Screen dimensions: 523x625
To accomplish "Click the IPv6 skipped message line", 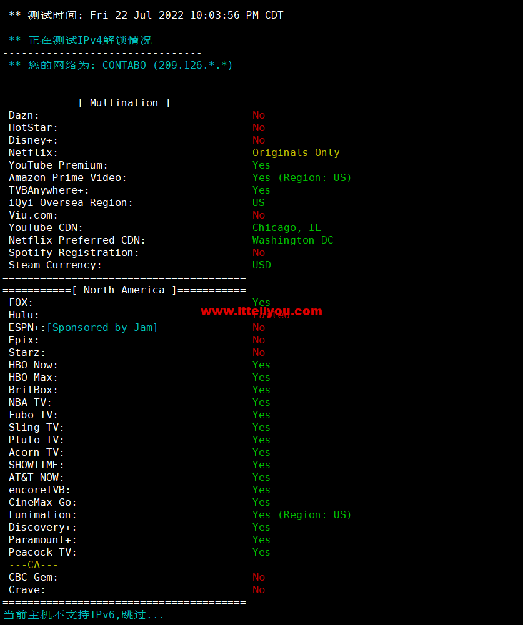I will pos(83,615).
